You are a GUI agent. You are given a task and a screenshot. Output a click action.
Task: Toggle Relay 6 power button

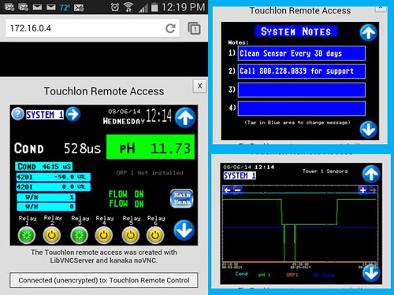click(x=155, y=235)
